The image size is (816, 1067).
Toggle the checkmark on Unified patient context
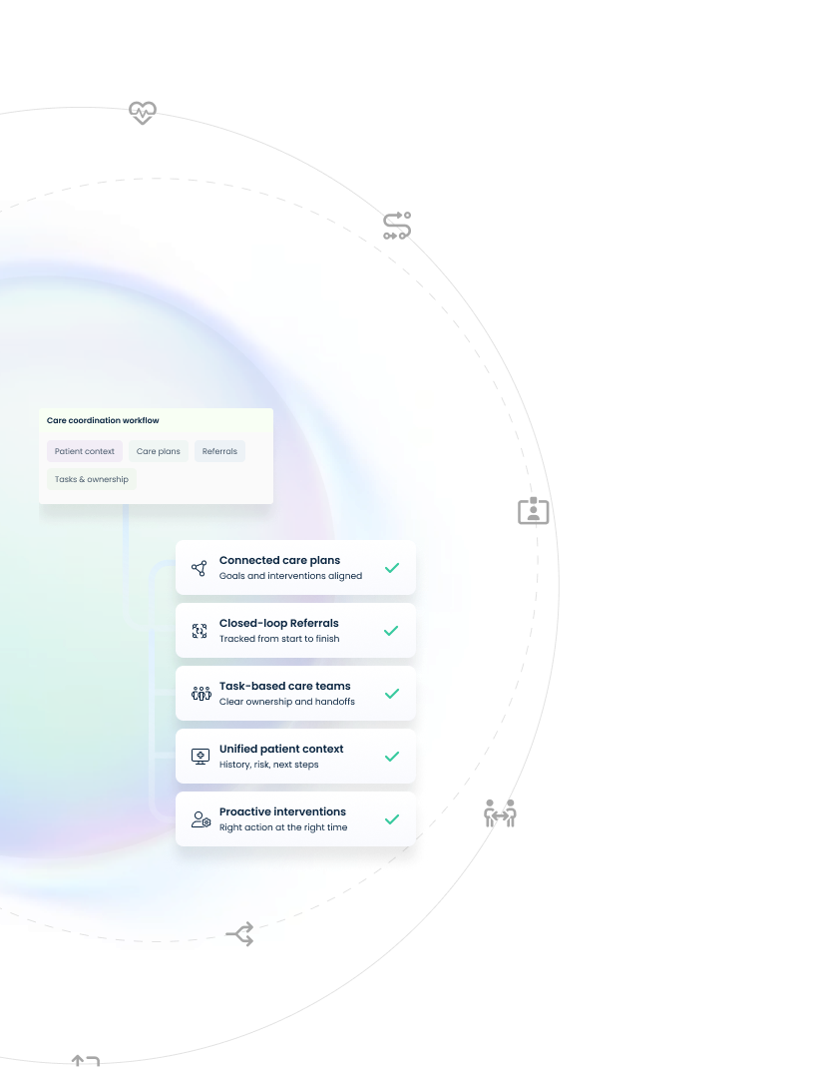[x=392, y=756]
